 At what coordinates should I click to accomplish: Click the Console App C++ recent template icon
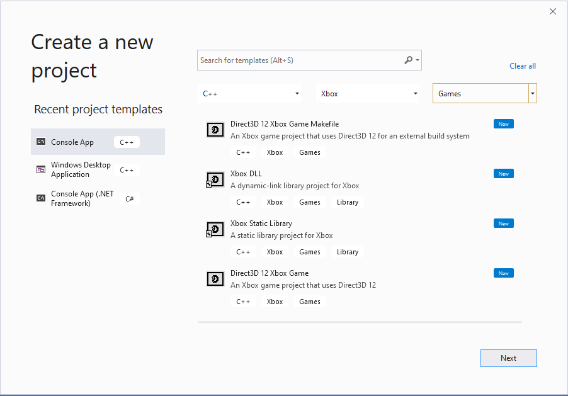point(41,142)
